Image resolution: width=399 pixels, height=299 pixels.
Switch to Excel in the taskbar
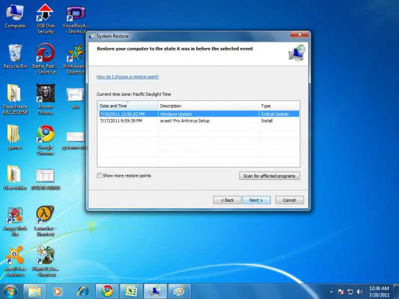click(x=131, y=292)
